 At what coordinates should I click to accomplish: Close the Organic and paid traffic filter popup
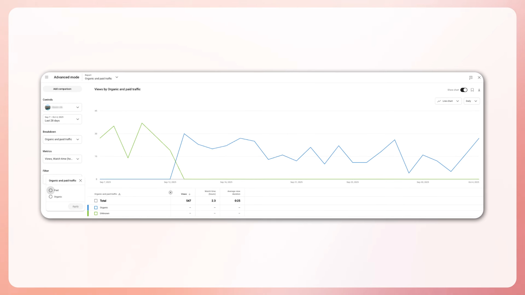pyautogui.click(x=80, y=181)
